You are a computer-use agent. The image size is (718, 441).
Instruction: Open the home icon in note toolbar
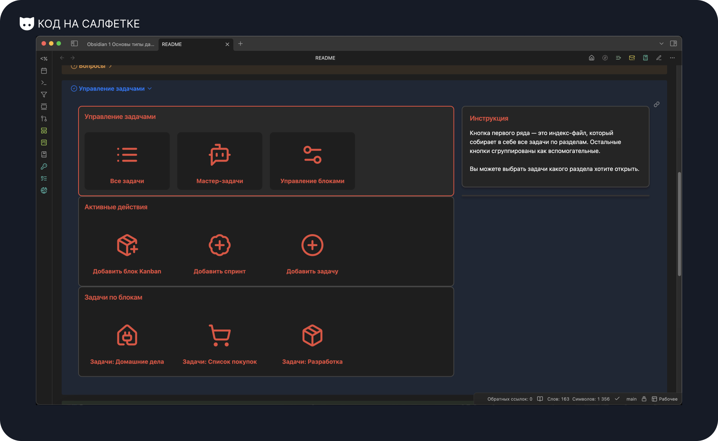[x=592, y=58]
